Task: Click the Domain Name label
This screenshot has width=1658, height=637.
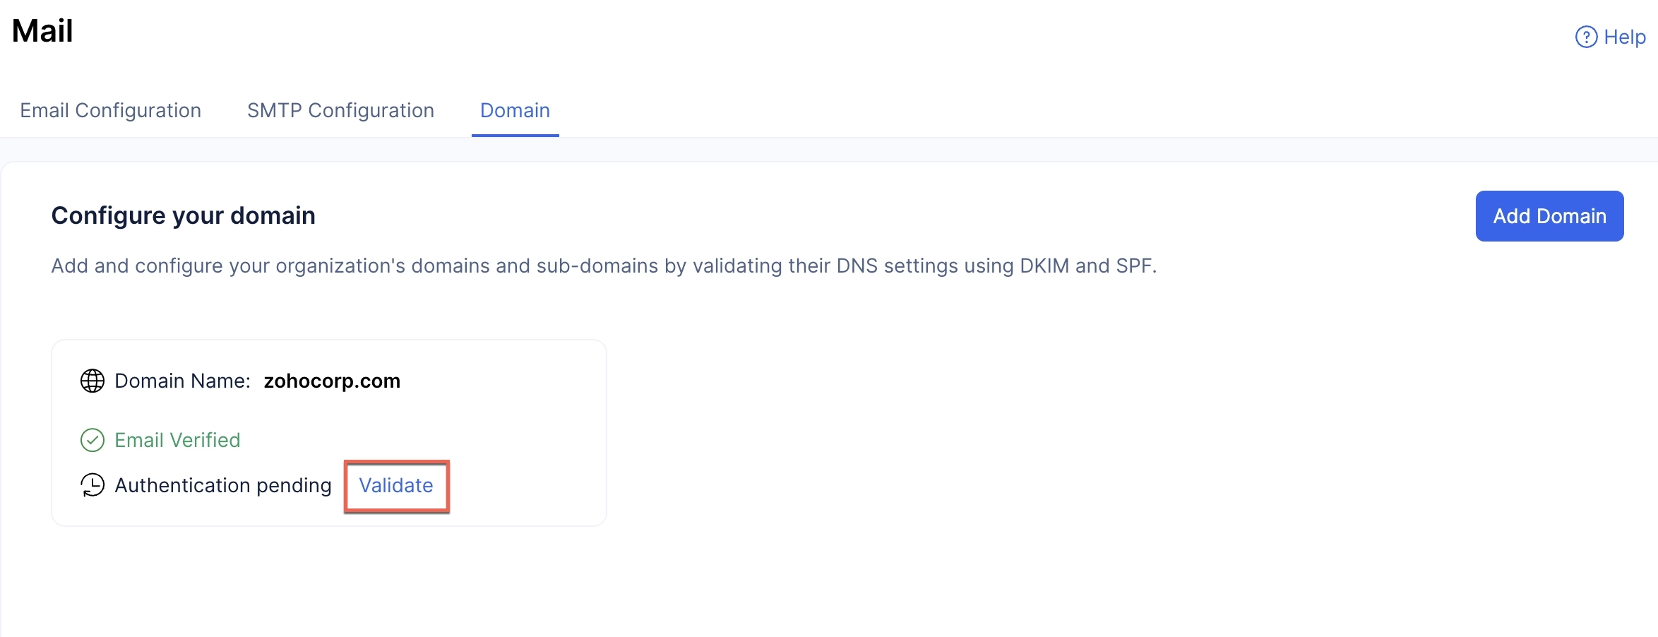Action: (x=182, y=381)
